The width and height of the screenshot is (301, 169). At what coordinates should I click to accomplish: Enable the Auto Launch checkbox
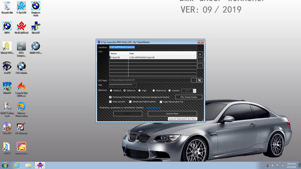[110, 102]
